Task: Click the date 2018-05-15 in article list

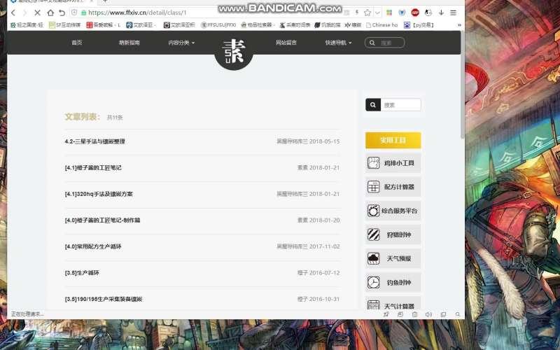Action: tap(324, 141)
